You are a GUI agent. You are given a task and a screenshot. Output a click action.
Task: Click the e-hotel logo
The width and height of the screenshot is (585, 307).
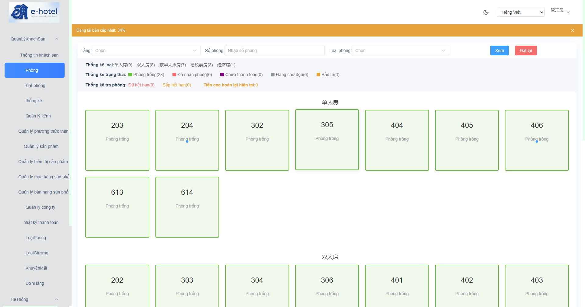coord(34,12)
